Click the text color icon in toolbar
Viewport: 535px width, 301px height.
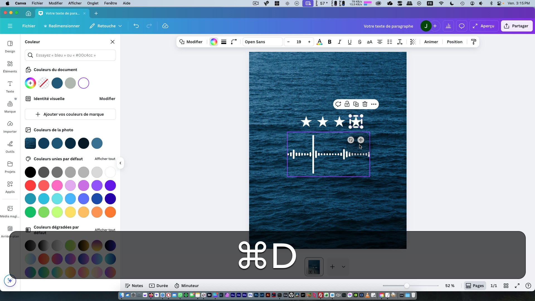[320, 42]
